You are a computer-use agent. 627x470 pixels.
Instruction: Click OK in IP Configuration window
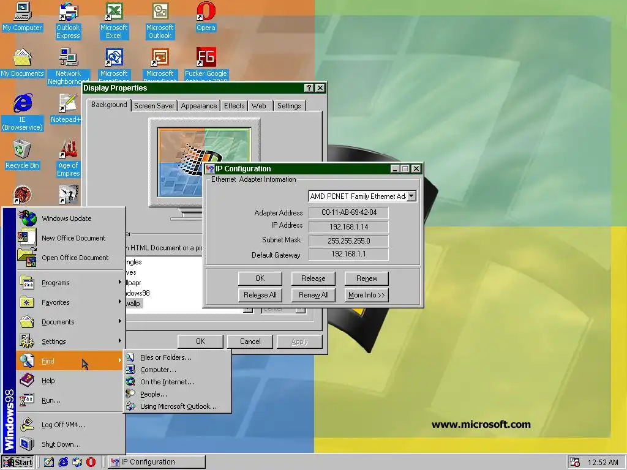[260, 278]
